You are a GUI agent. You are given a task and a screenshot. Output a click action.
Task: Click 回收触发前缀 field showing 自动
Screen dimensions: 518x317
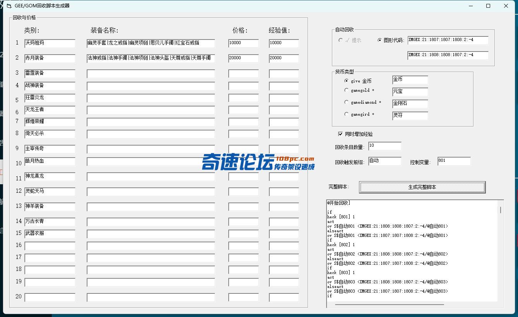tap(385, 161)
